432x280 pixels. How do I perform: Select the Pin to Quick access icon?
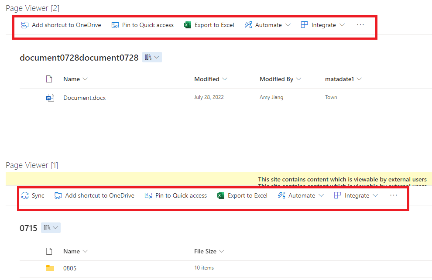pos(114,25)
